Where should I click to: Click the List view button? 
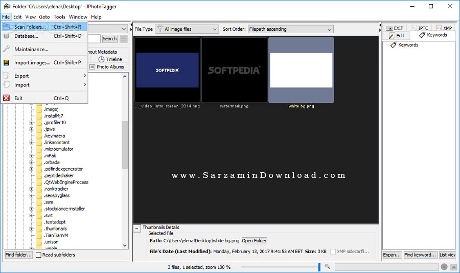(447, 255)
